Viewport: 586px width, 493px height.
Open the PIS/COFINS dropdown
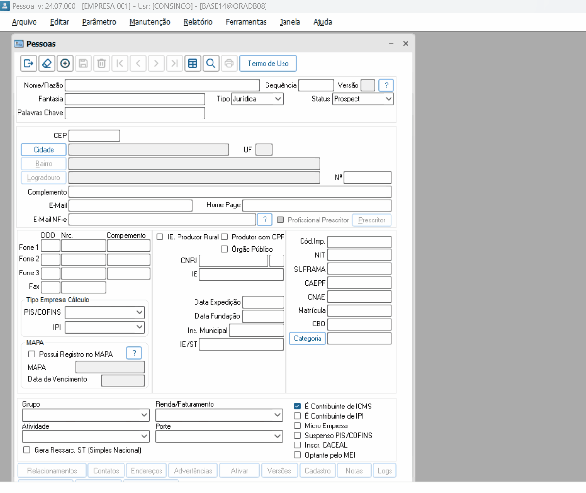coord(105,312)
